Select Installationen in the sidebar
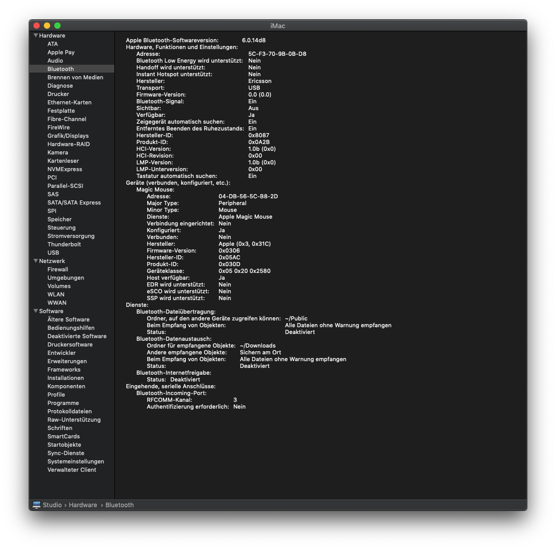 tap(66, 378)
